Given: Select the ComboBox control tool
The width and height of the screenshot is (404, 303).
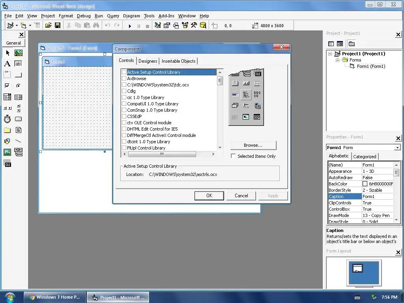Looking at the screenshot, I should [x=7, y=97].
